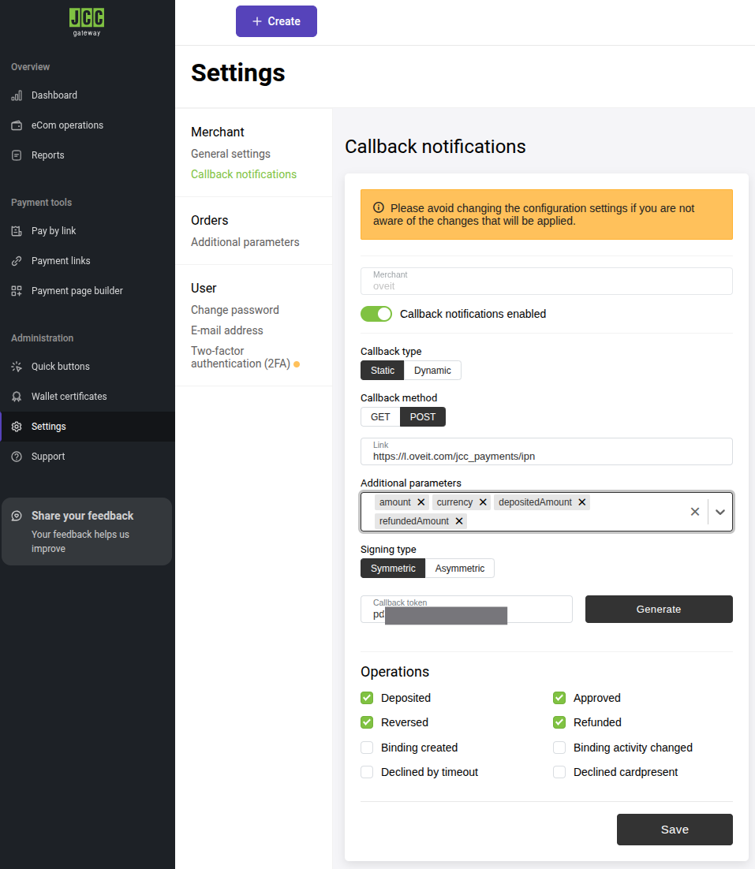755x869 pixels.
Task: Check the Binding created operation
Action: pyautogui.click(x=366, y=747)
